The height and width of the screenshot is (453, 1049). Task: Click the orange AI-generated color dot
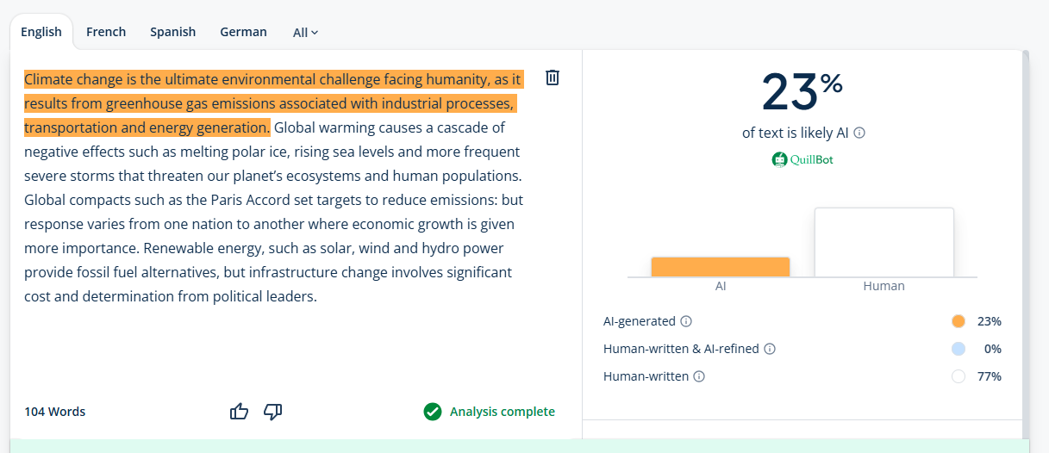pos(958,321)
